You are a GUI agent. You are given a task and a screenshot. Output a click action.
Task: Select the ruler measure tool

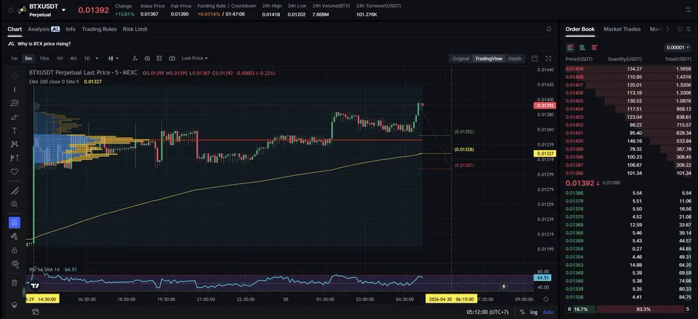coord(14,191)
